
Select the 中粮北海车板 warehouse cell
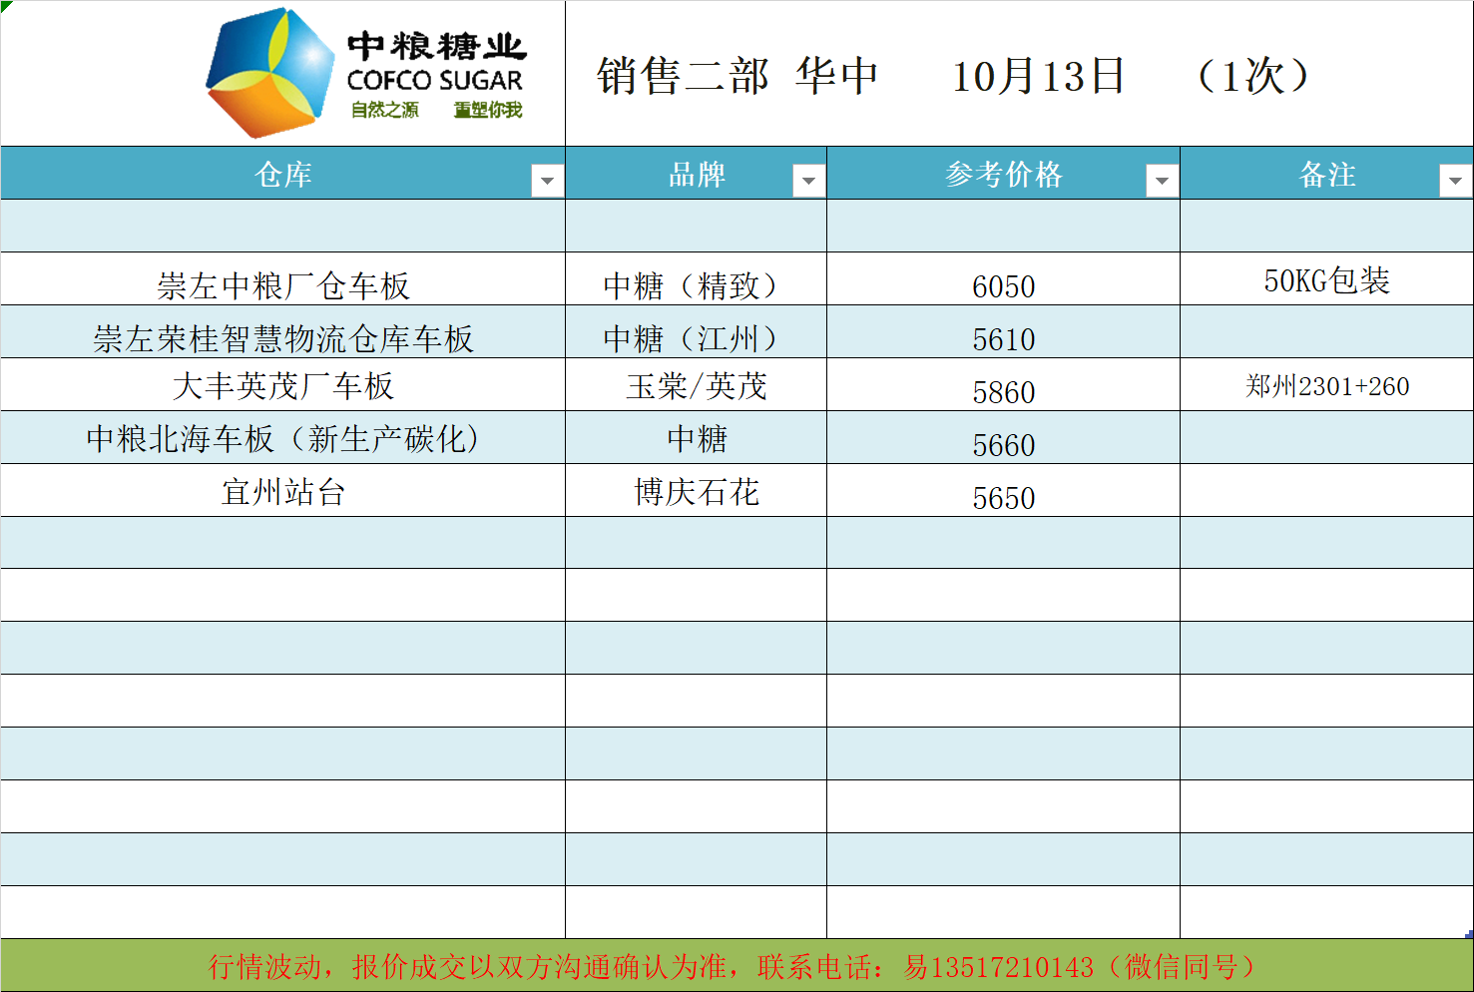[x=283, y=439]
